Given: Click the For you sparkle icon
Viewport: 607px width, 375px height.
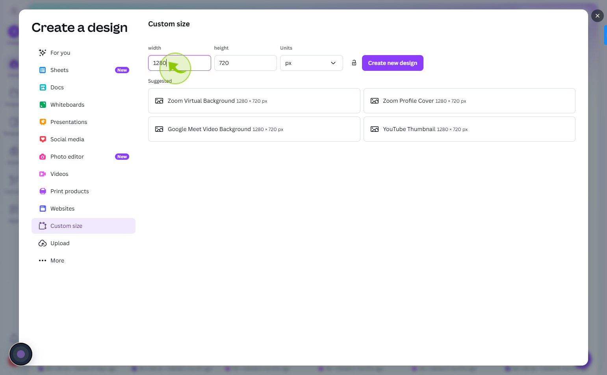Looking at the screenshot, I should point(43,53).
